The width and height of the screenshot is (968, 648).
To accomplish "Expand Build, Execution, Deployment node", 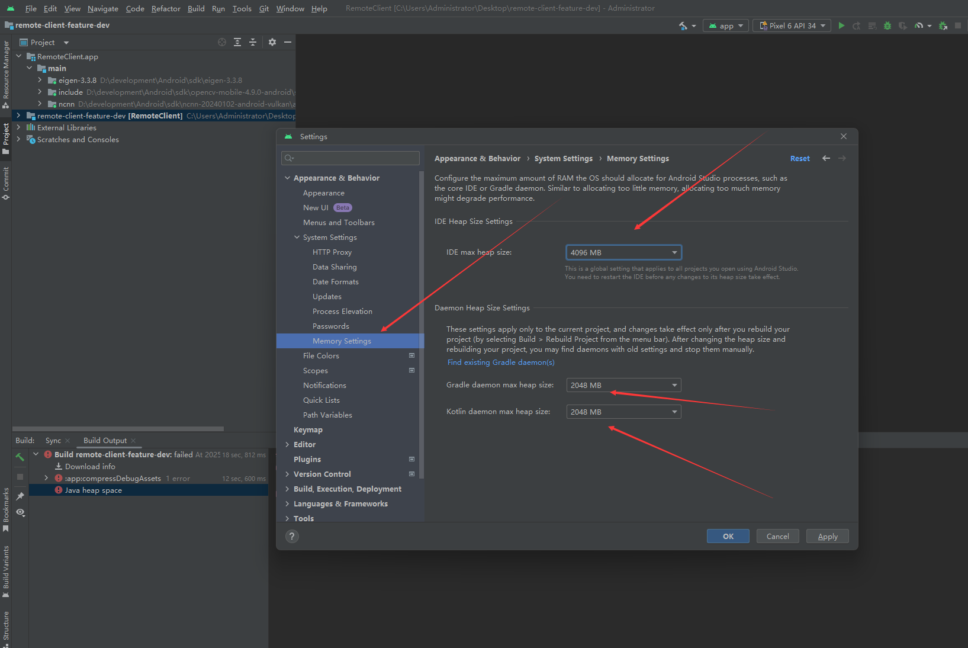I will pyautogui.click(x=288, y=489).
